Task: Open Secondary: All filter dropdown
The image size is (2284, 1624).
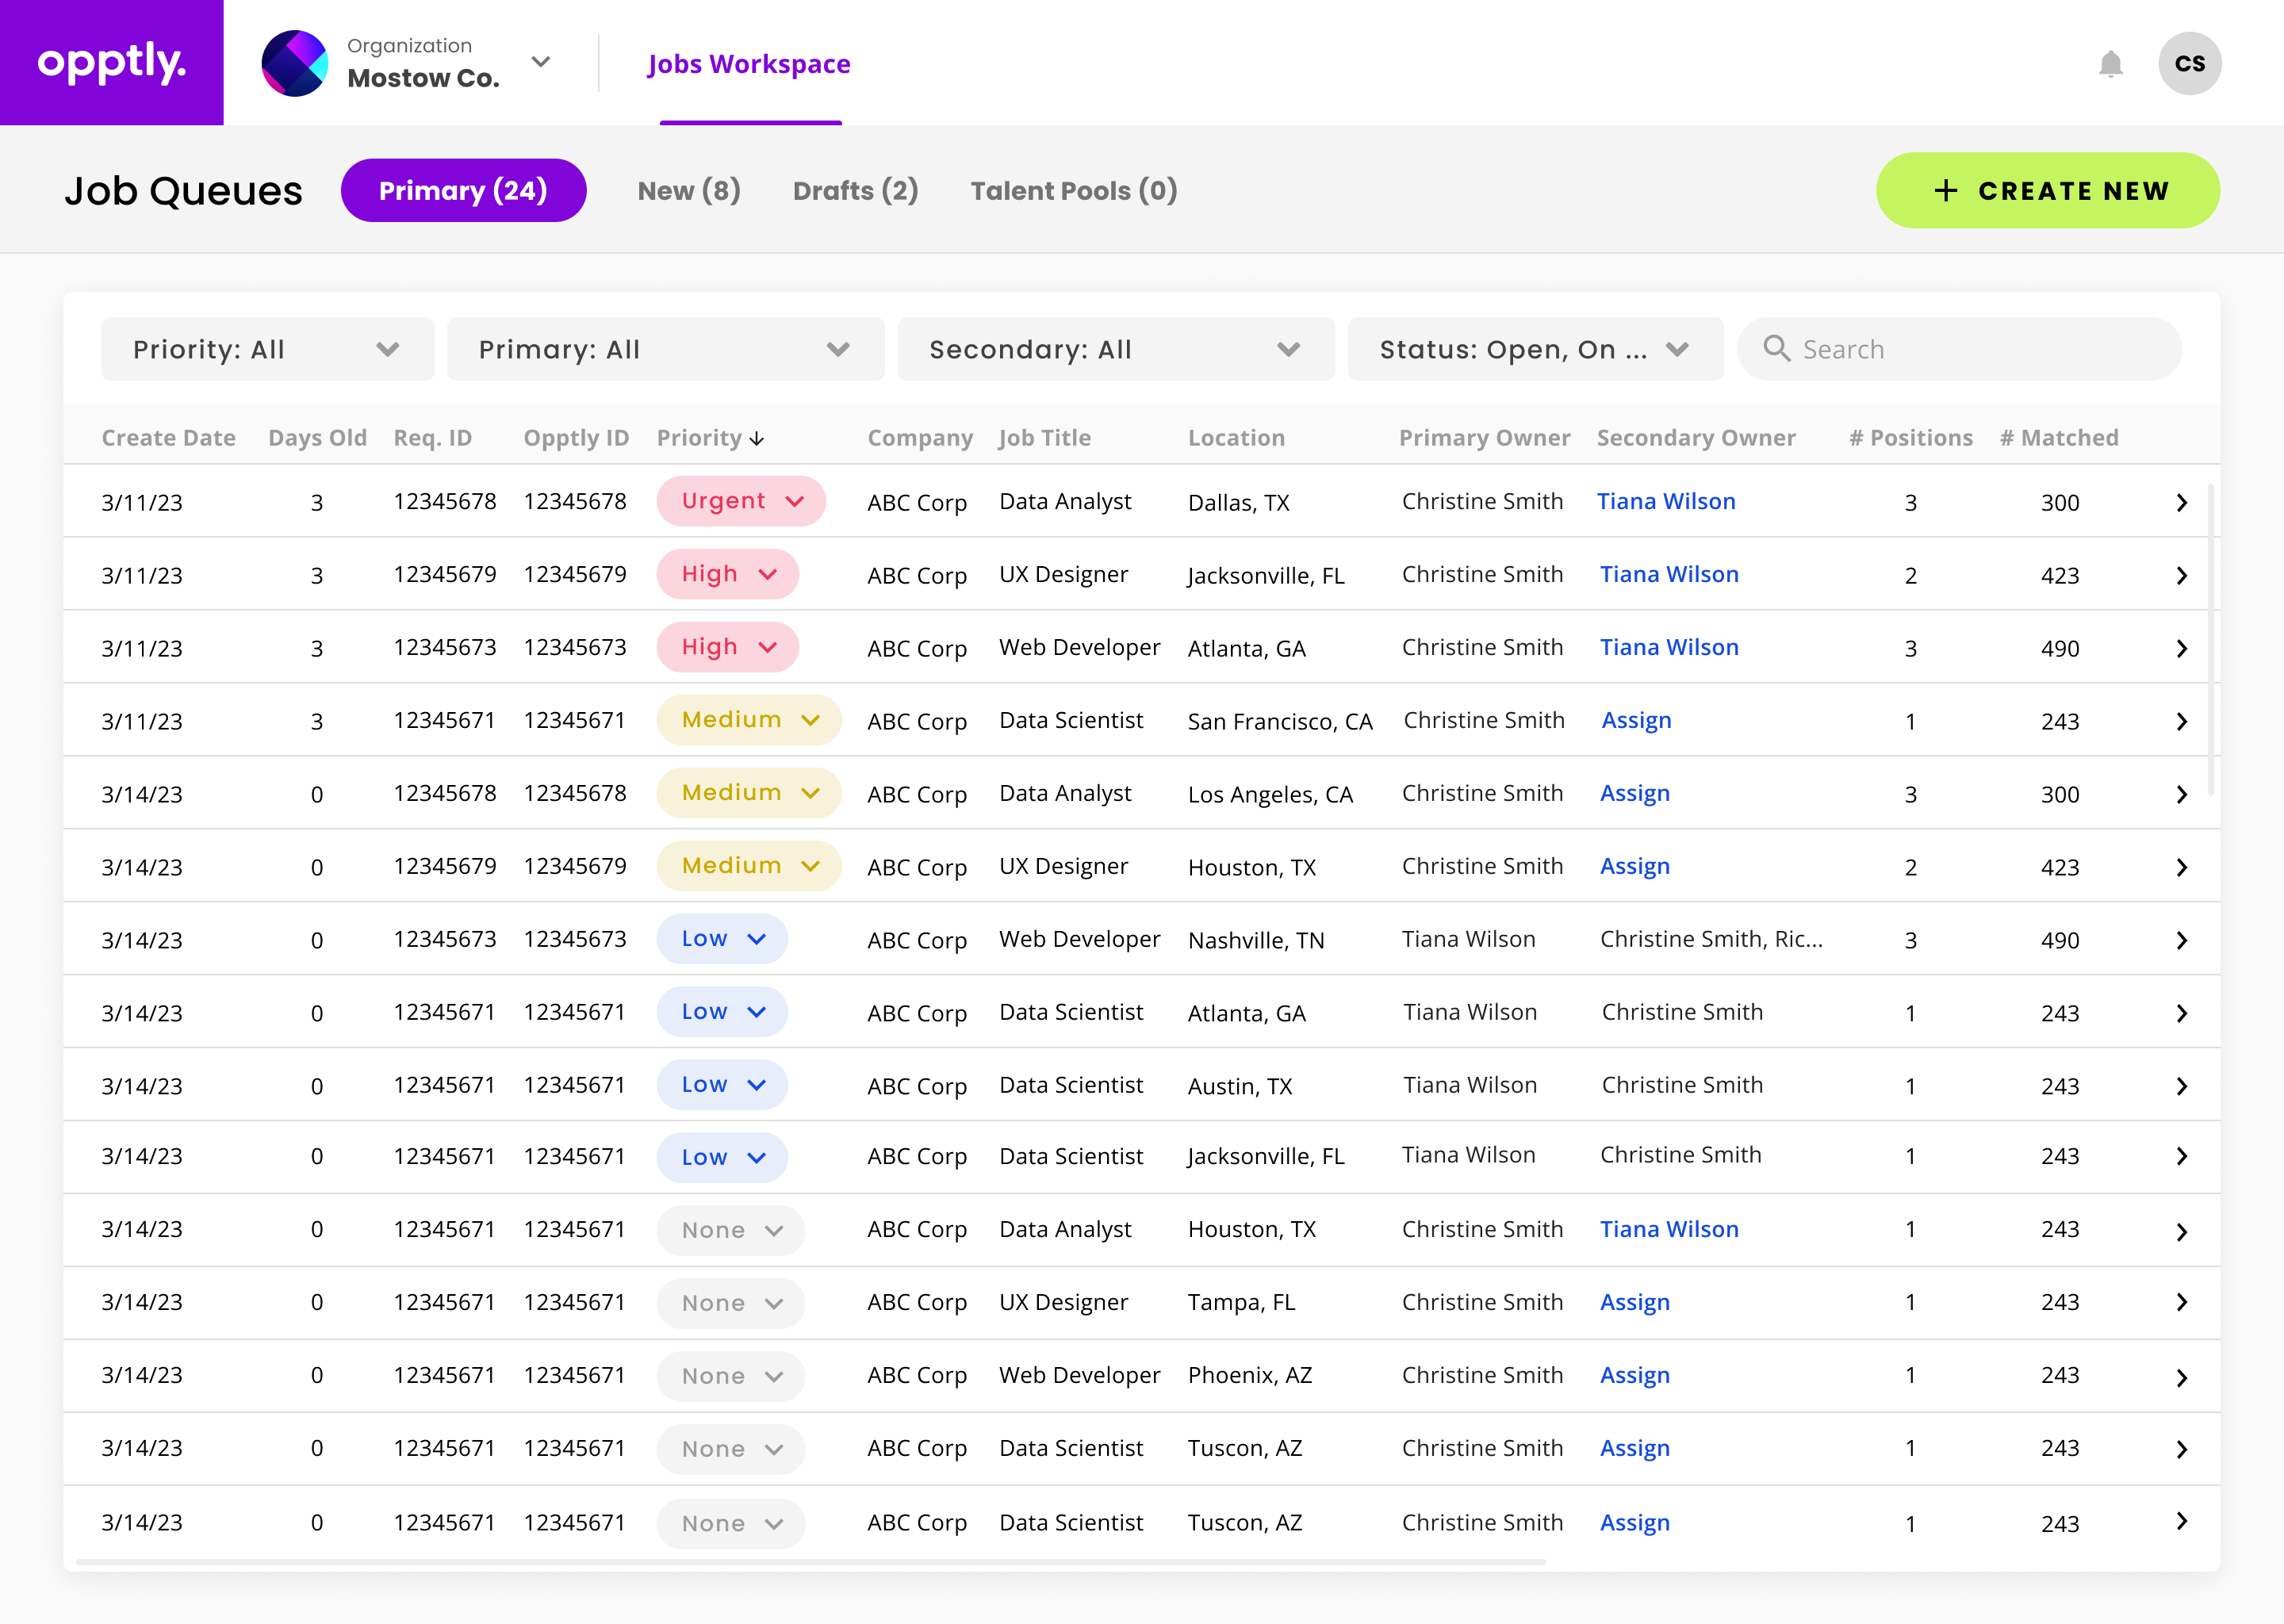Action: 1115,349
